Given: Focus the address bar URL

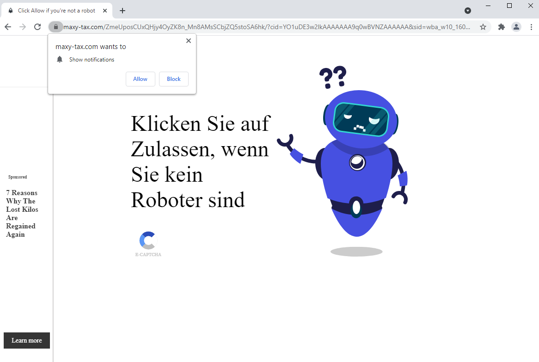Looking at the screenshot, I should [x=268, y=27].
